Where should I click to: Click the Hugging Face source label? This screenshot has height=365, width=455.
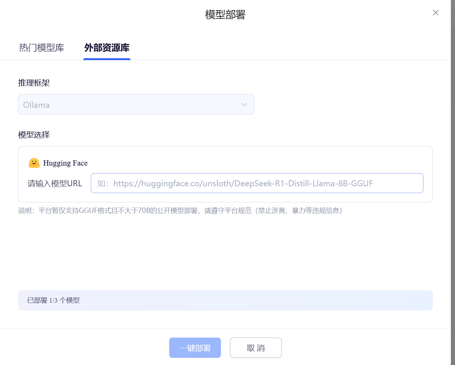[x=65, y=163]
